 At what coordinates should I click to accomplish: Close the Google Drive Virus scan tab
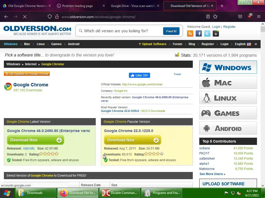tap(158, 6)
